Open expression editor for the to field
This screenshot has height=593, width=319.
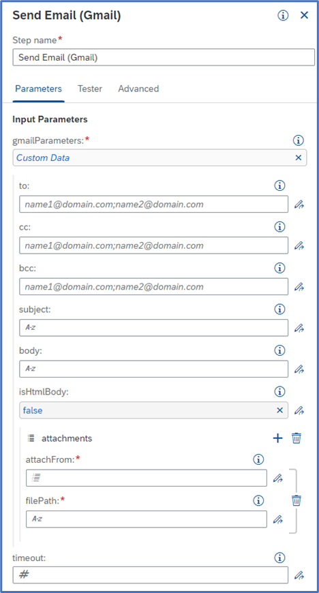click(x=299, y=204)
